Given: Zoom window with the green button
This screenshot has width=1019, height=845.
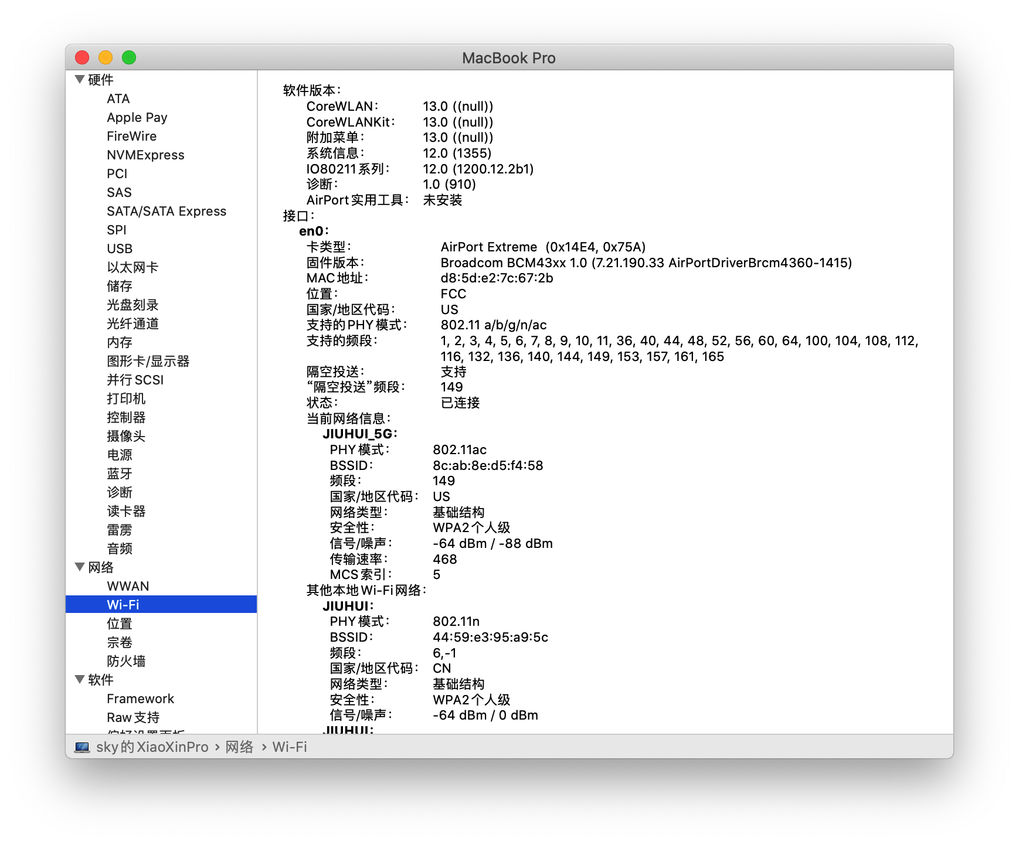Looking at the screenshot, I should click(x=129, y=57).
